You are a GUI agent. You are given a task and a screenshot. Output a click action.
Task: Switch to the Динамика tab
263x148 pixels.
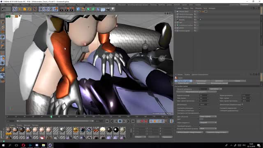[x=219, y=81]
